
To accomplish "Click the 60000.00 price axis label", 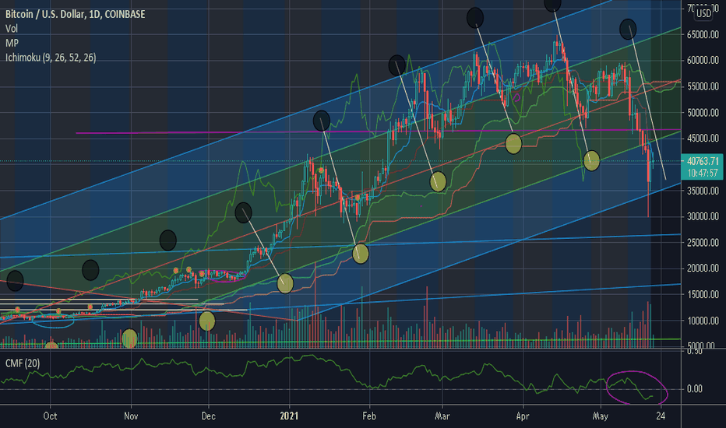I will pos(703,61).
